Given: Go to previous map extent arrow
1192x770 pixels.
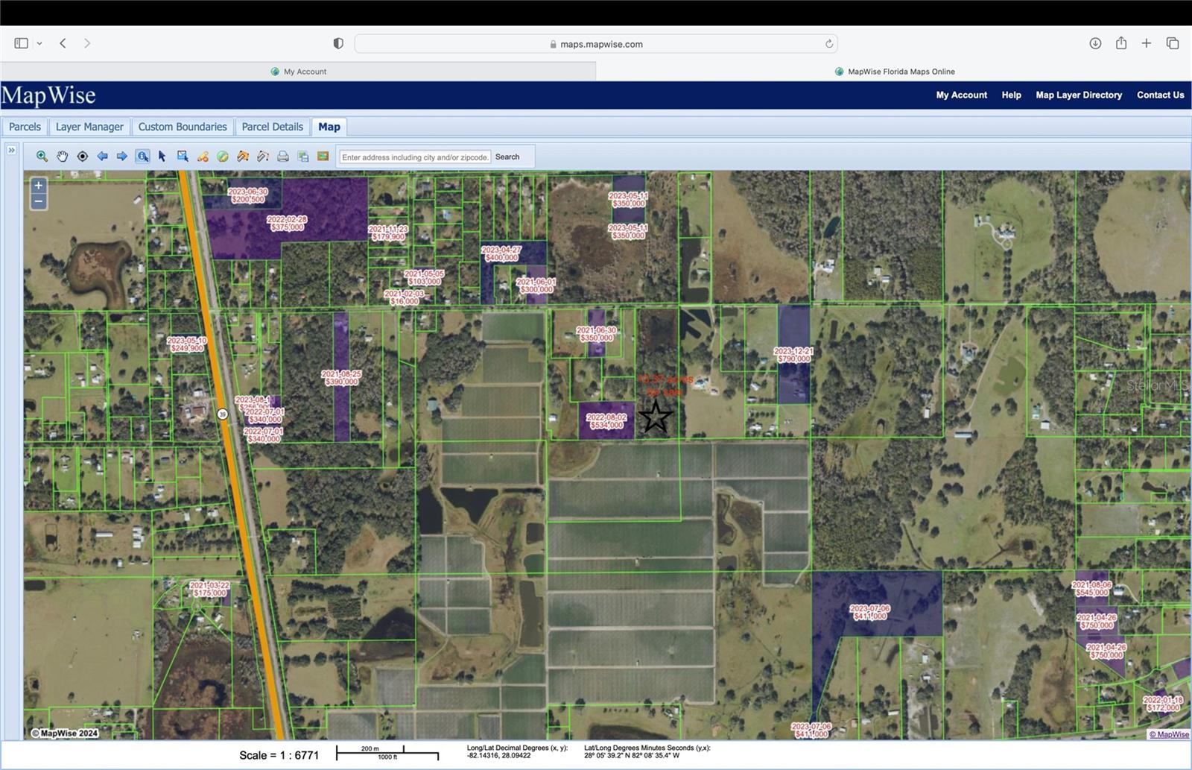Looking at the screenshot, I should [103, 157].
